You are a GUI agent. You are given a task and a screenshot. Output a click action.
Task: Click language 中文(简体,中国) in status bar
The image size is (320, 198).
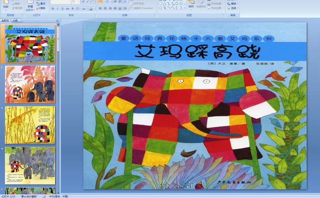[59, 196]
